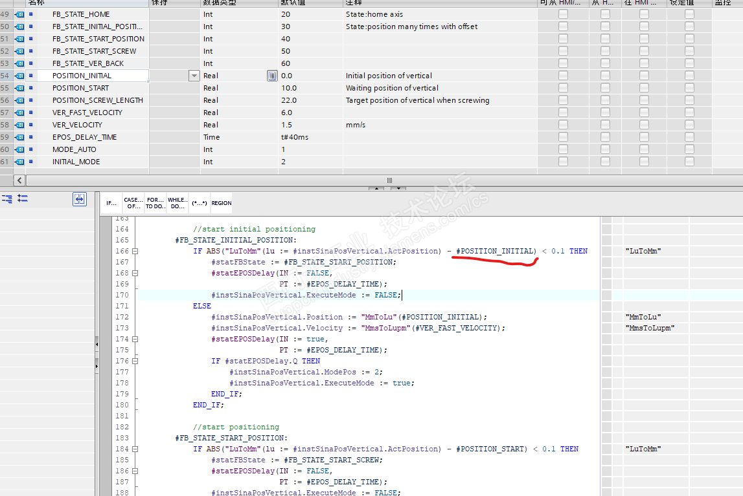Tick the setpoint checkbox for FB_STATE_HOME
This screenshot has width=743, height=496.
[x=689, y=14]
